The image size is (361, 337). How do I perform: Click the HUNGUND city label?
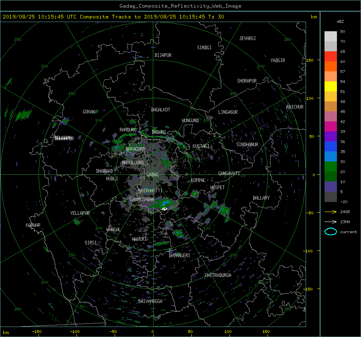190,121
